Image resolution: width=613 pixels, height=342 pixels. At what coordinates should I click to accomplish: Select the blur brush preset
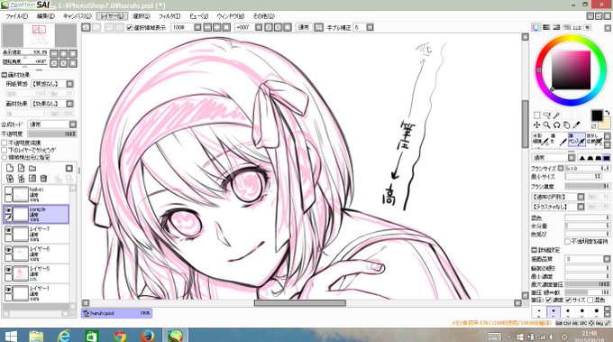[594, 140]
